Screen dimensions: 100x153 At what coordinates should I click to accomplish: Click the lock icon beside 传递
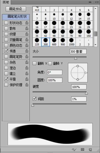[27, 51]
